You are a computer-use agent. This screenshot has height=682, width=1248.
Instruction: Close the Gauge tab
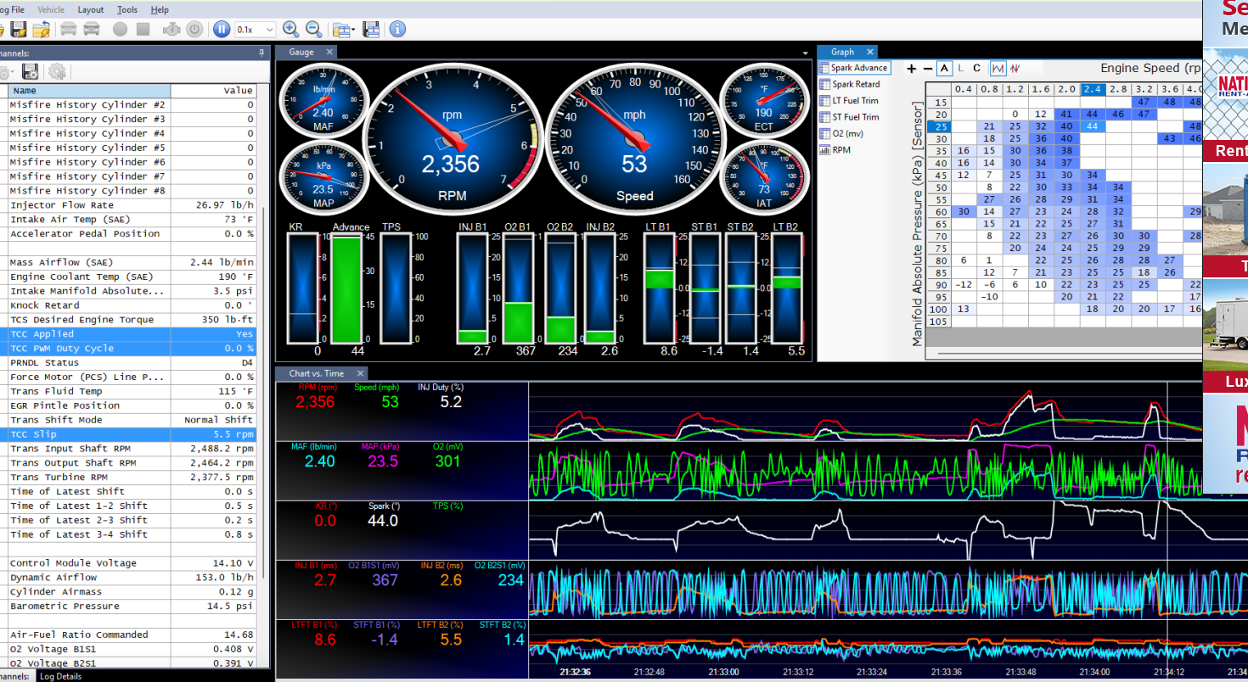click(x=329, y=52)
